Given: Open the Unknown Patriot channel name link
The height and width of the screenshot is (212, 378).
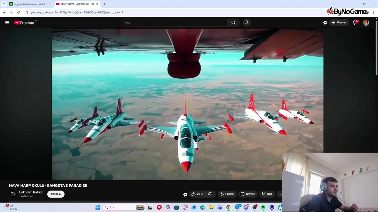Looking at the screenshot, I should (31, 192).
